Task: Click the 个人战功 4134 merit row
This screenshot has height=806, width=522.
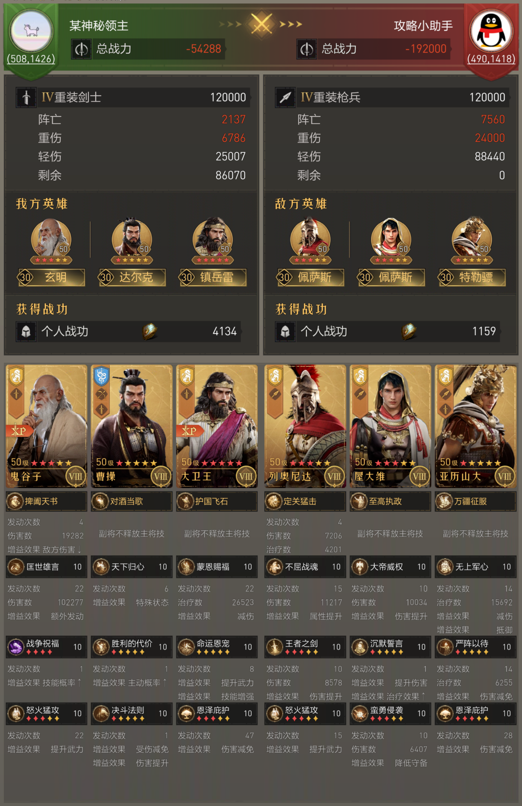Action: [x=128, y=331]
